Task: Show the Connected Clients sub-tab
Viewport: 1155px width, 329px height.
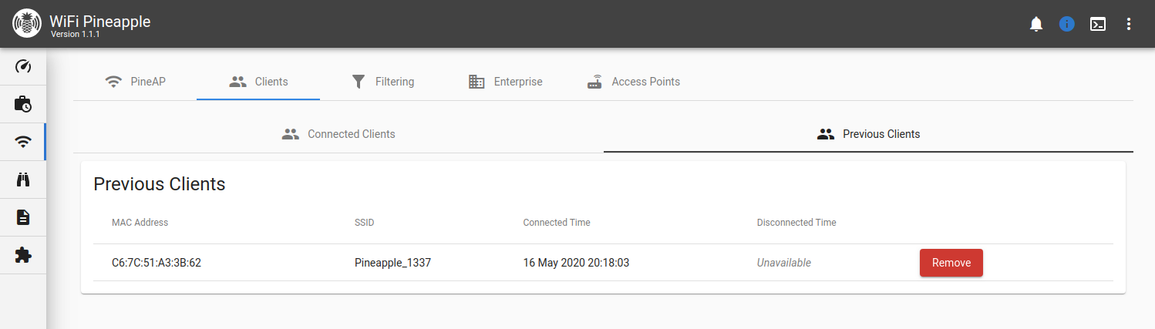Action: pyautogui.click(x=338, y=134)
